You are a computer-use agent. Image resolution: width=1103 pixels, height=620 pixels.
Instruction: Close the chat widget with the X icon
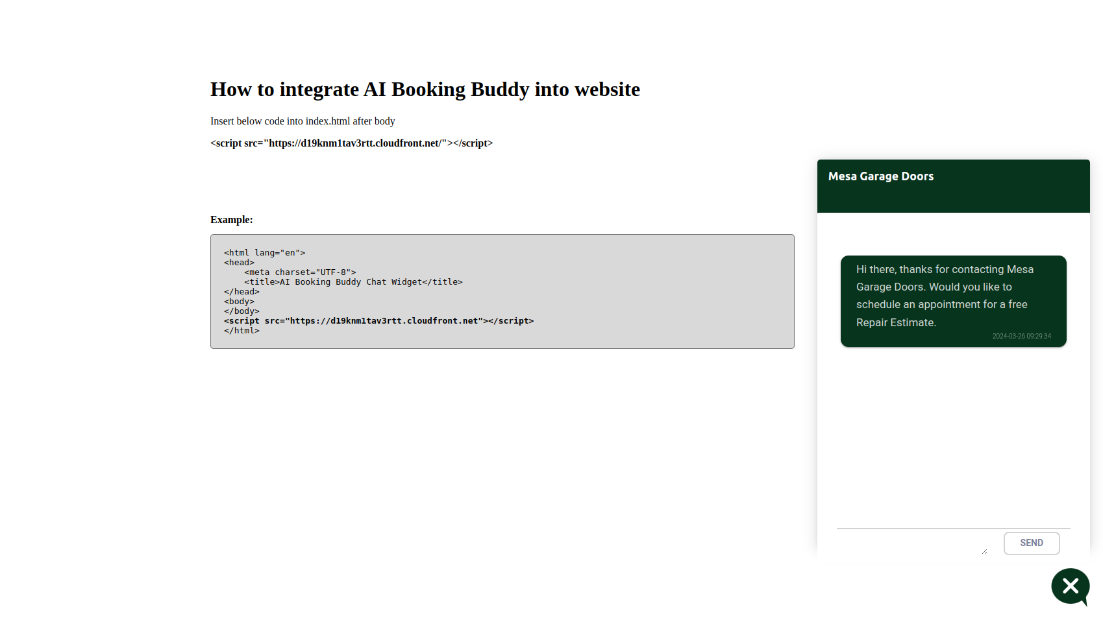[1070, 586]
